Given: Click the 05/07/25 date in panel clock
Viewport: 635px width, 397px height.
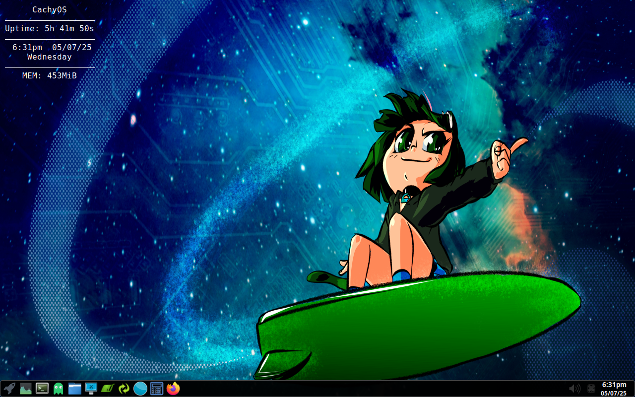Looking at the screenshot, I should tap(614, 393).
